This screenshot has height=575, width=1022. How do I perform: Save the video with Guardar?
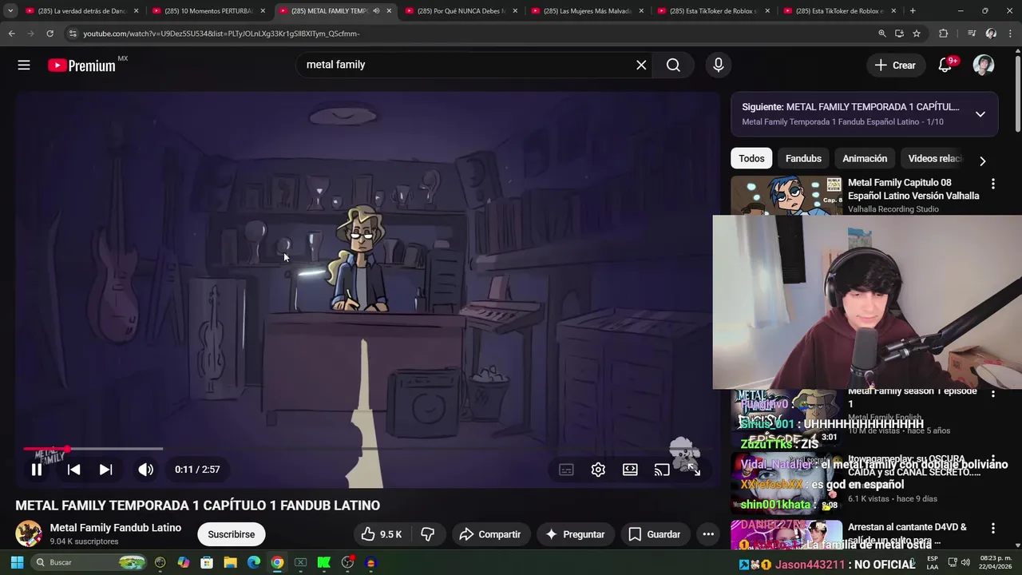tap(655, 534)
